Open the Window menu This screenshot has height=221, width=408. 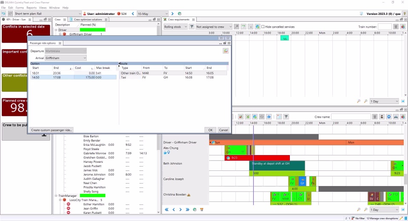54,8
